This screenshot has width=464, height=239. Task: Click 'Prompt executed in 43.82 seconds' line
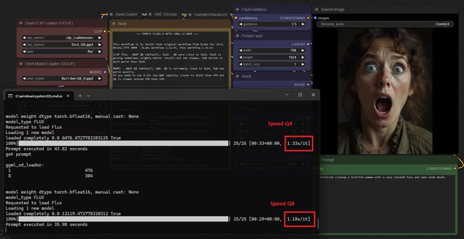coord(46,149)
